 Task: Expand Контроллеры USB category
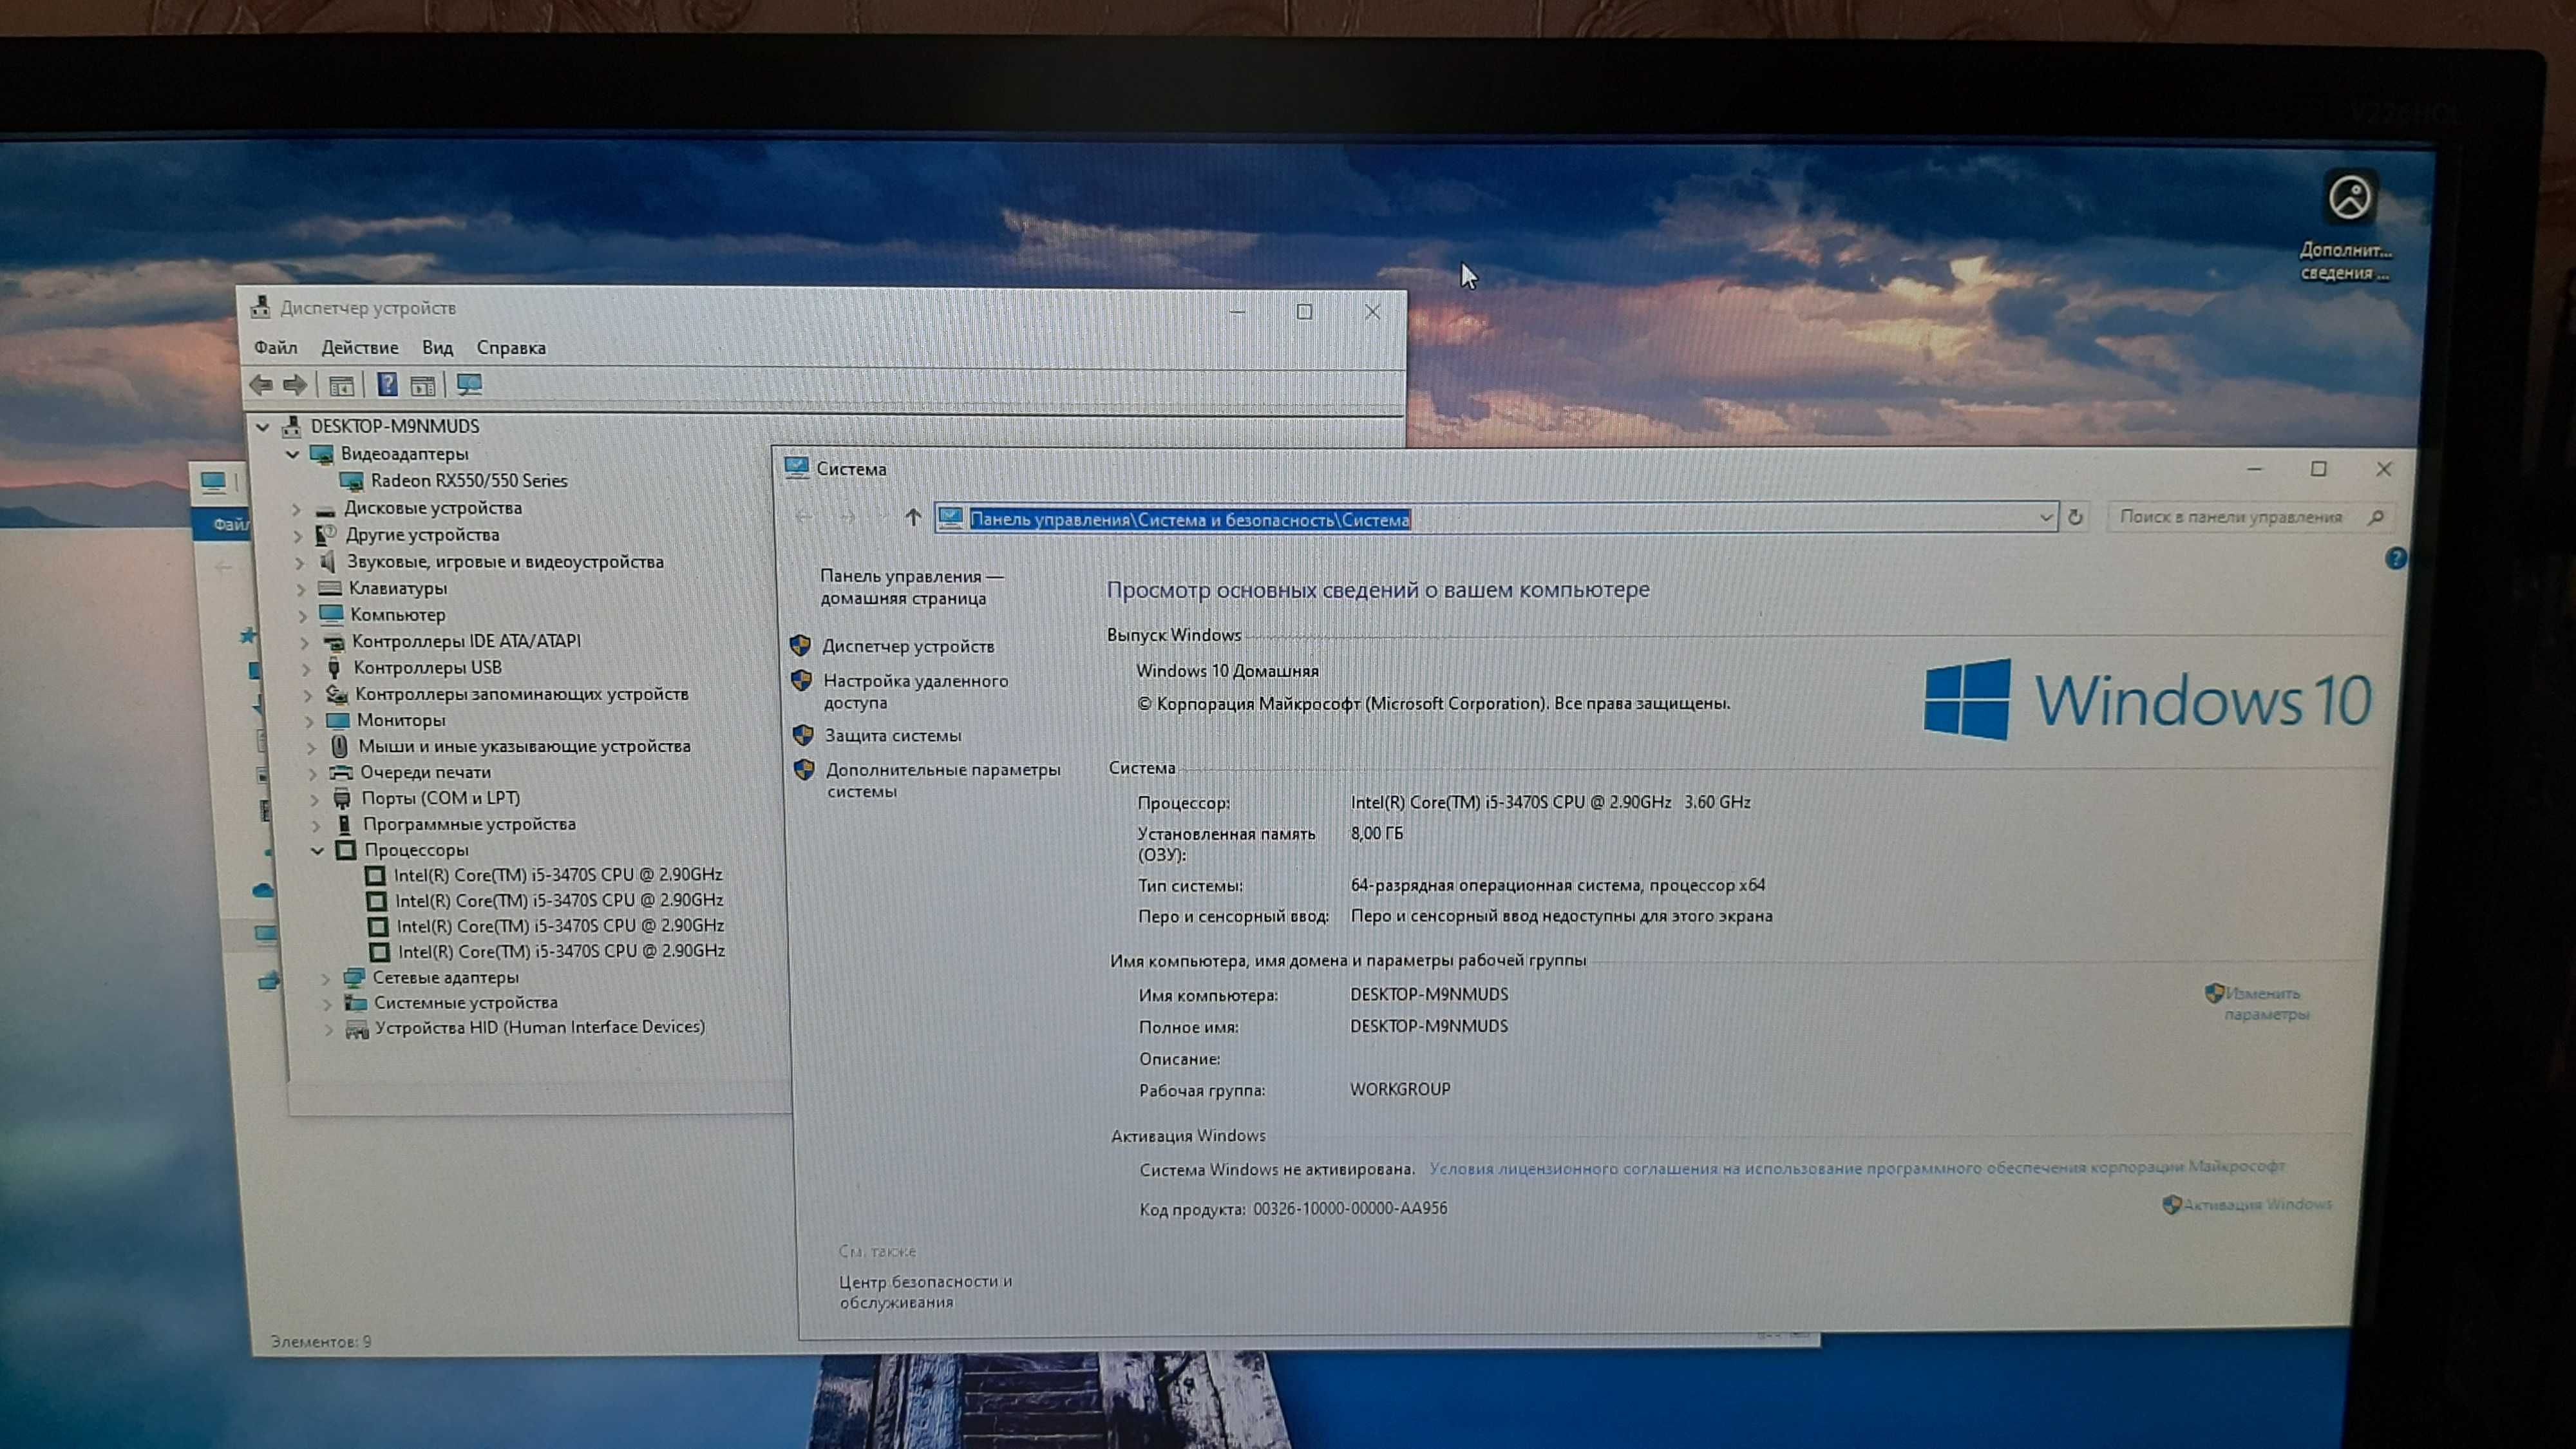(x=306, y=669)
